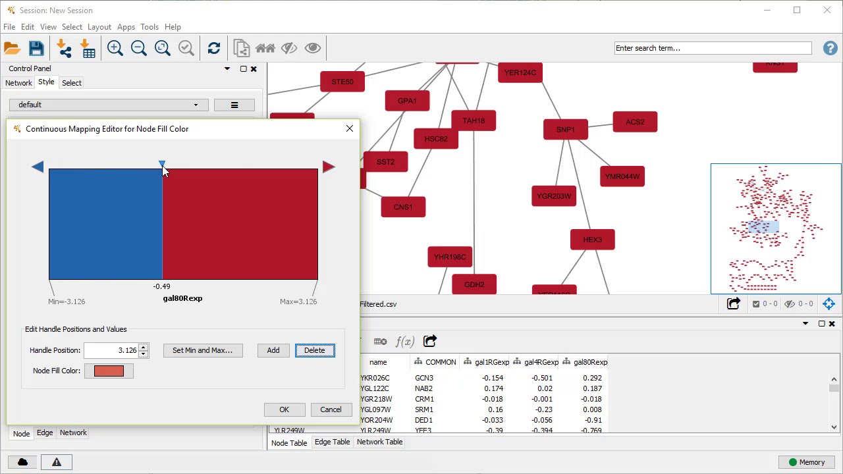Screen dimensions: 843x474
Task: Select above-maximum red arrow color
Action: pos(329,167)
